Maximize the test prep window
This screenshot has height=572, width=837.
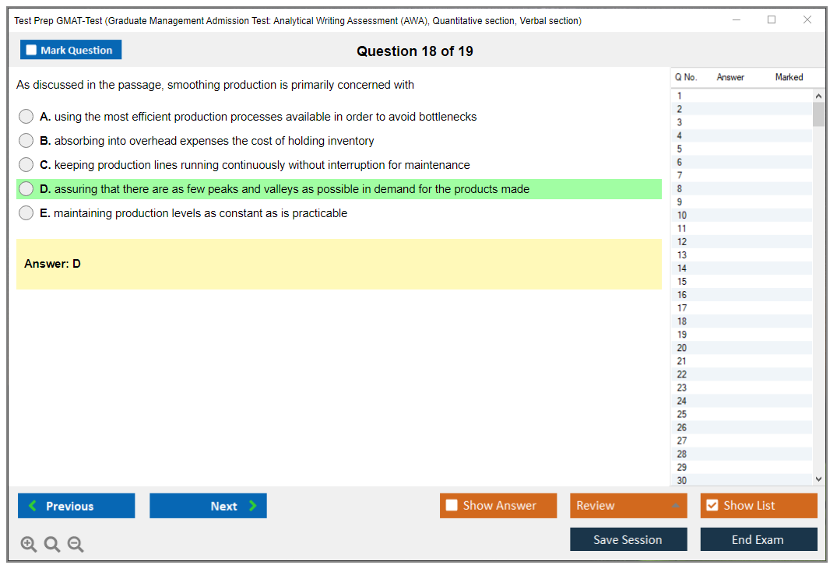tap(772, 20)
